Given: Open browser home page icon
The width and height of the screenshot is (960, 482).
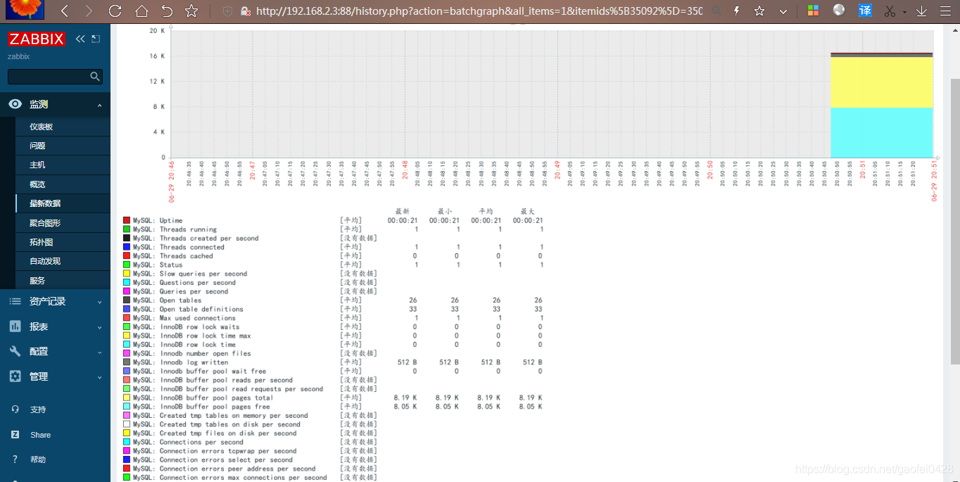Looking at the screenshot, I should (141, 11).
